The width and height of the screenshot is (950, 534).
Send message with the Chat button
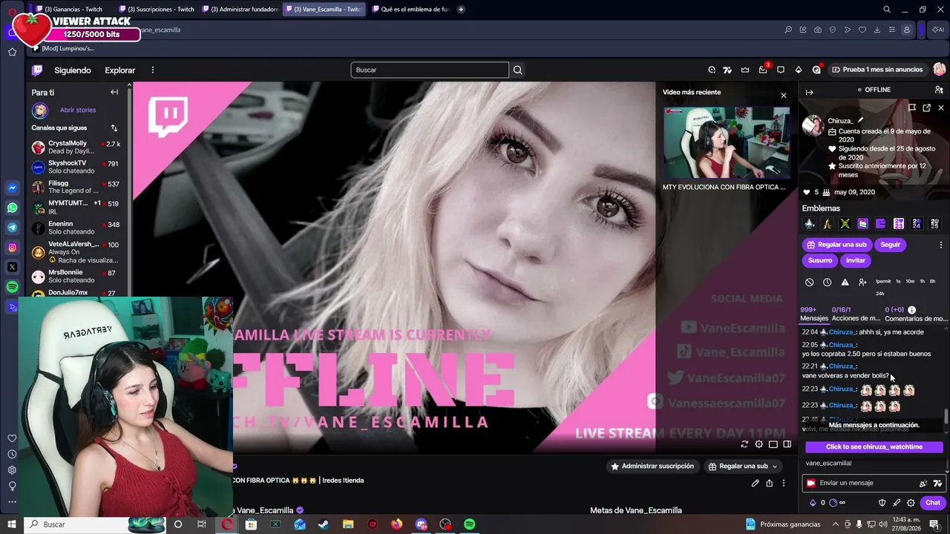[933, 503]
